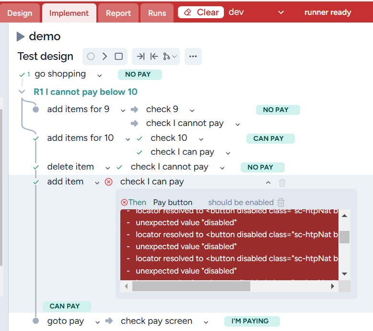Click trash icon next to 'should be enabled'
The width and height of the screenshot is (373, 331).
click(x=281, y=203)
